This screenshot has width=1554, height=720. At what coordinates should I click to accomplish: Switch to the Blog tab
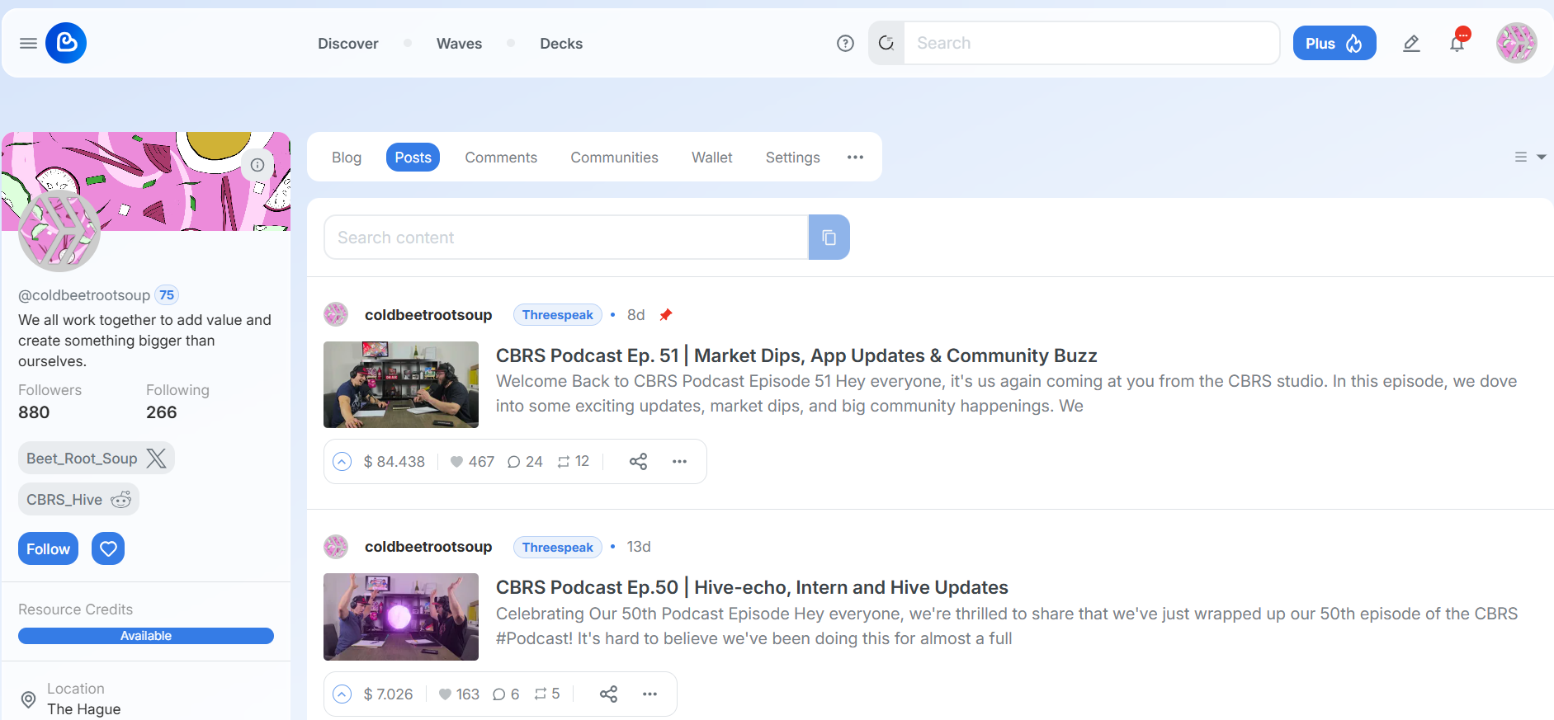coord(347,157)
